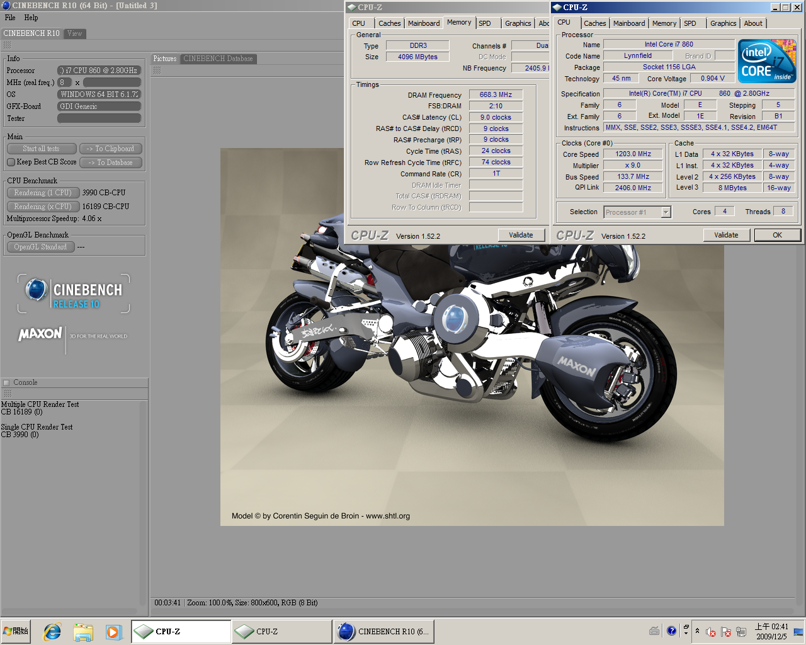Click the muted volume tray icon
Image resolution: width=806 pixels, height=645 pixels.
[x=711, y=631]
